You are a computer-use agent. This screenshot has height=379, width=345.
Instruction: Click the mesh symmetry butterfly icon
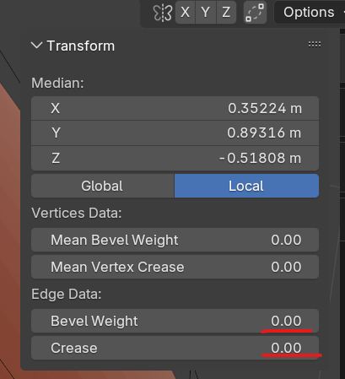pyautogui.click(x=163, y=13)
